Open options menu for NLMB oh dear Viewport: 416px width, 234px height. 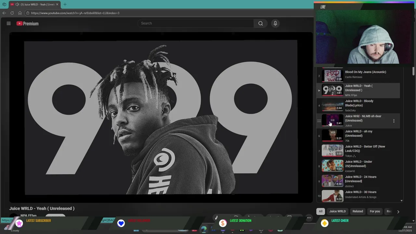394,121
